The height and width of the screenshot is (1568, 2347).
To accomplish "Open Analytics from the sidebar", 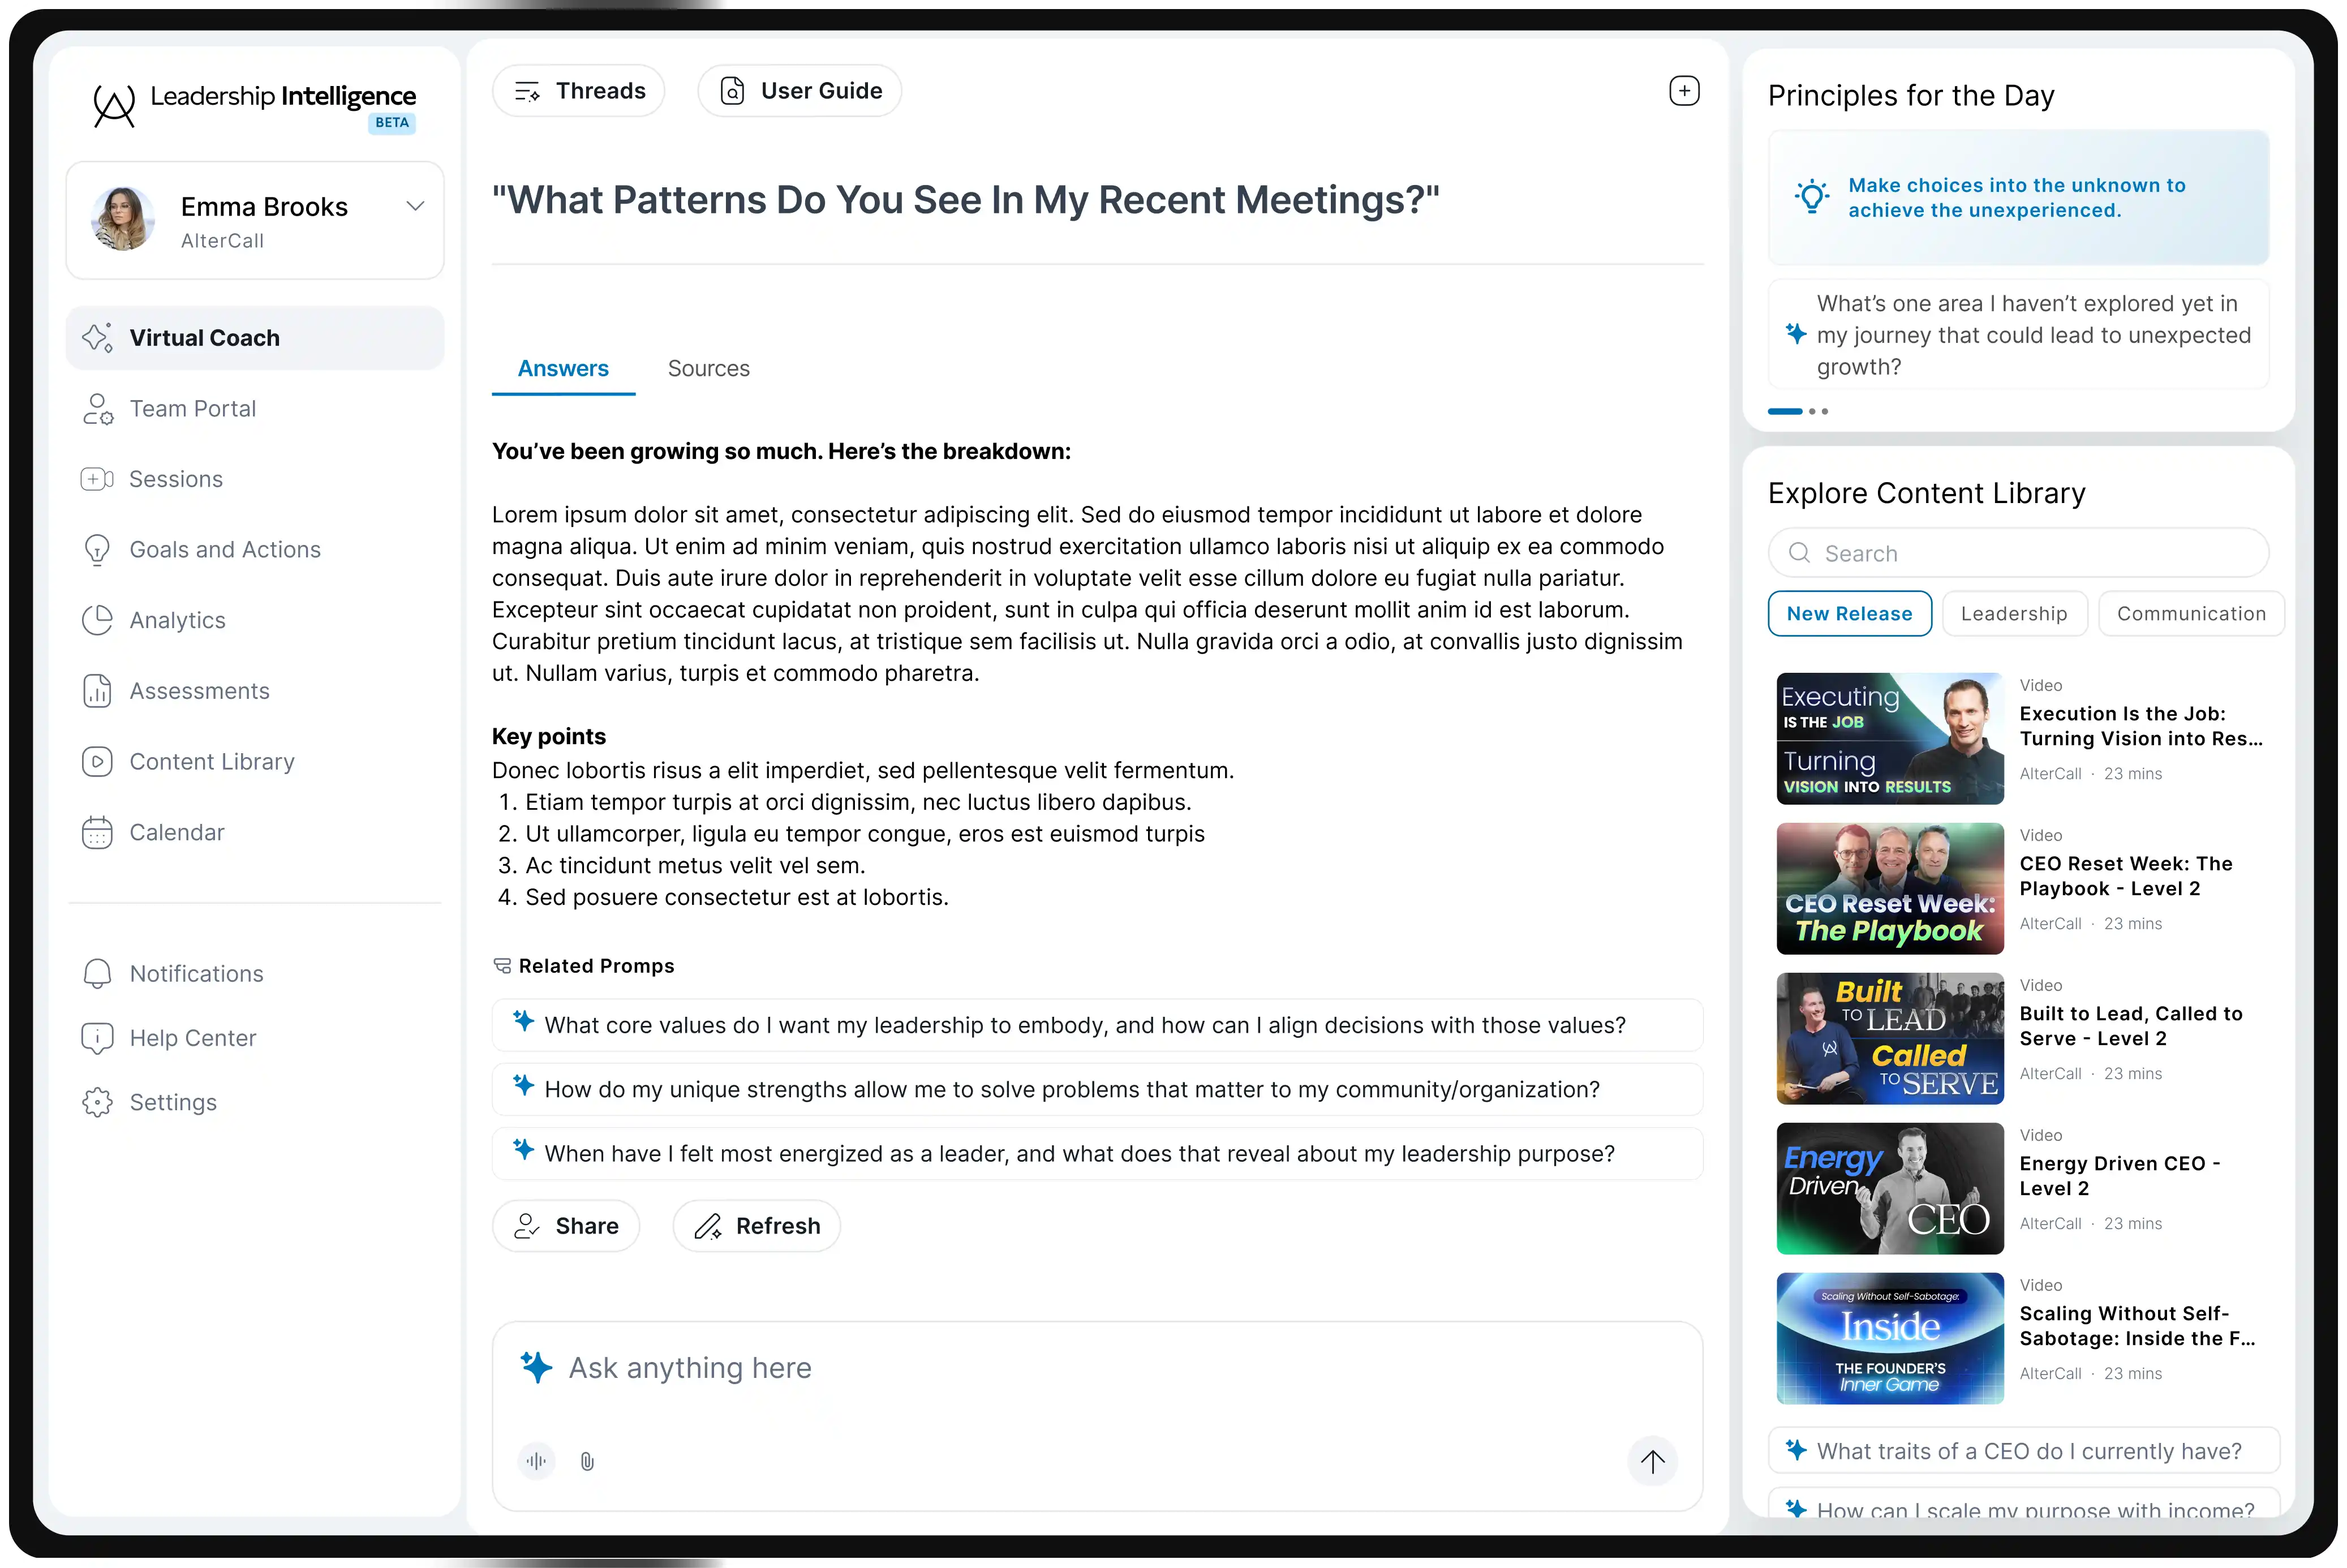I will pos(177,620).
